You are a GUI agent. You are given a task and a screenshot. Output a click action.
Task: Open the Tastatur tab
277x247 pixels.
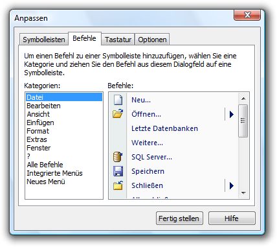coord(118,40)
